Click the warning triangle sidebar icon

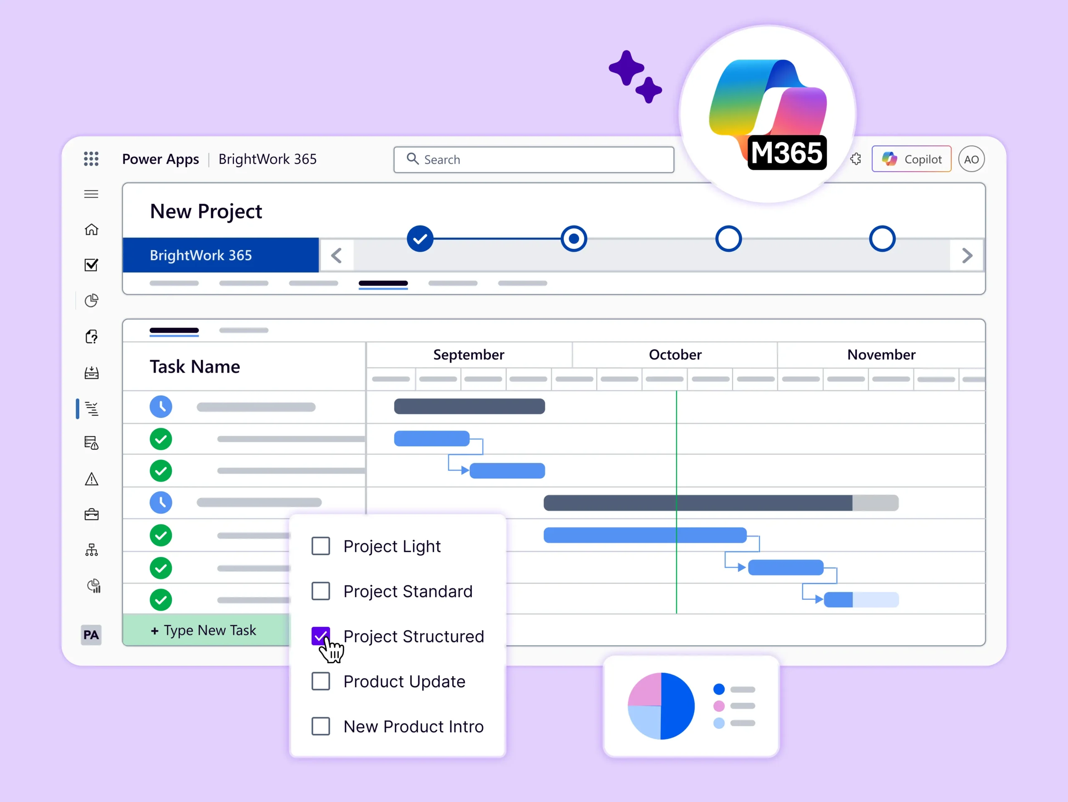[91, 479]
